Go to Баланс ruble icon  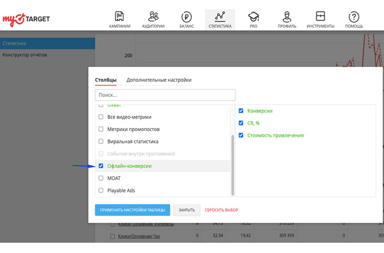coord(186,16)
